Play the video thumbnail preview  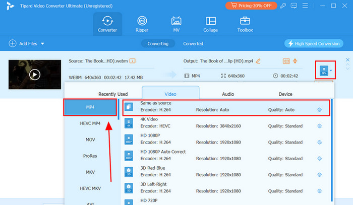pos(35,75)
